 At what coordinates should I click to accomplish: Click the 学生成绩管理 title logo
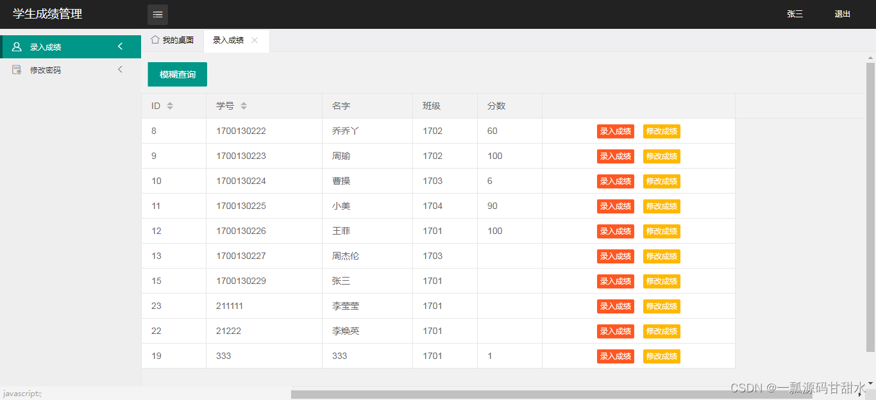pos(47,14)
